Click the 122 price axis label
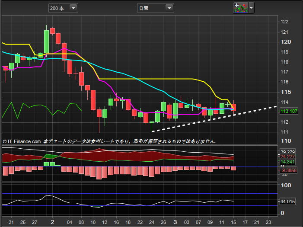The width and height of the screenshot is (303, 227). point(284,22)
